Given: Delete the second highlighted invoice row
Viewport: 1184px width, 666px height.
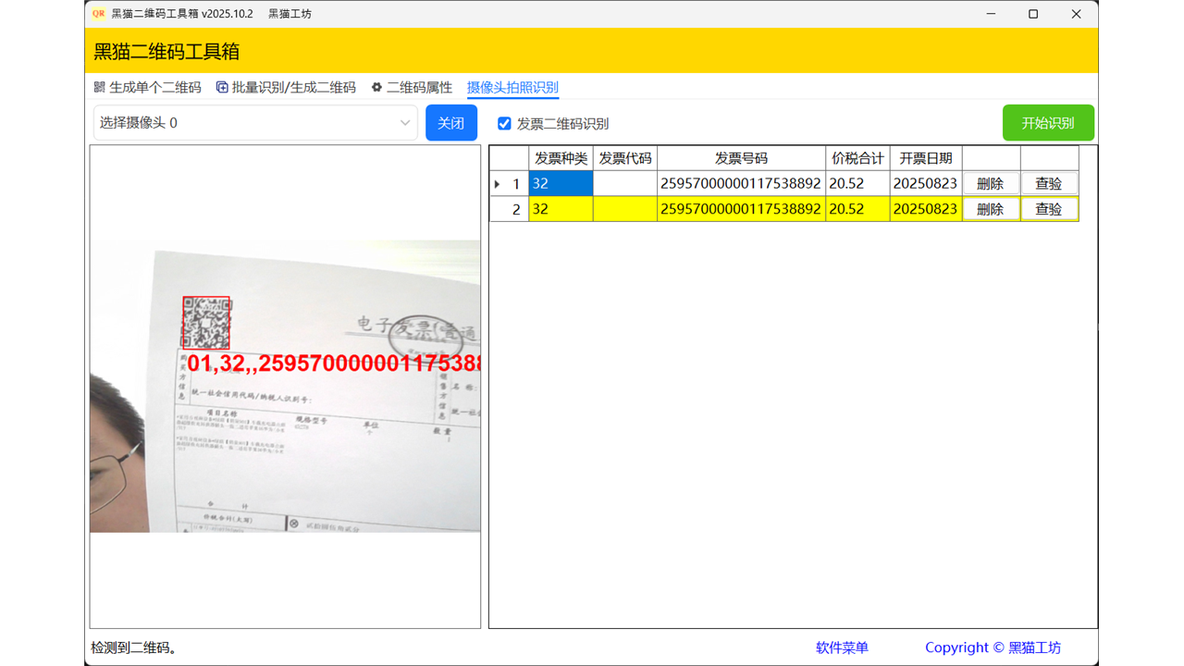Looking at the screenshot, I should tap(990, 209).
